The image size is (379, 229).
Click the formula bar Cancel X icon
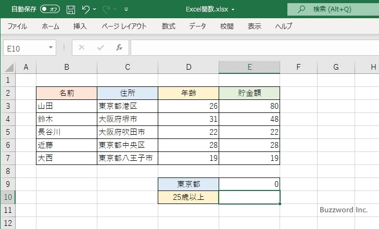82,48
